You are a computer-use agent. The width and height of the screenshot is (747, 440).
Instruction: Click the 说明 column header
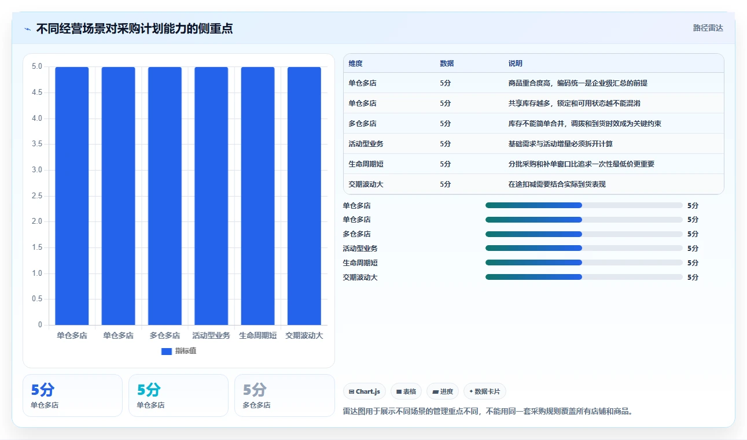516,64
